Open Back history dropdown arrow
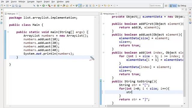The image size is (192, 108). (111, 6)
